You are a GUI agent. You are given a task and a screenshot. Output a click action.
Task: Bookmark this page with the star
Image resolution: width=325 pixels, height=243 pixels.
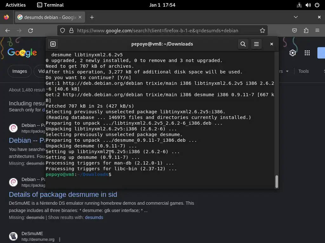click(x=262, y=31)
